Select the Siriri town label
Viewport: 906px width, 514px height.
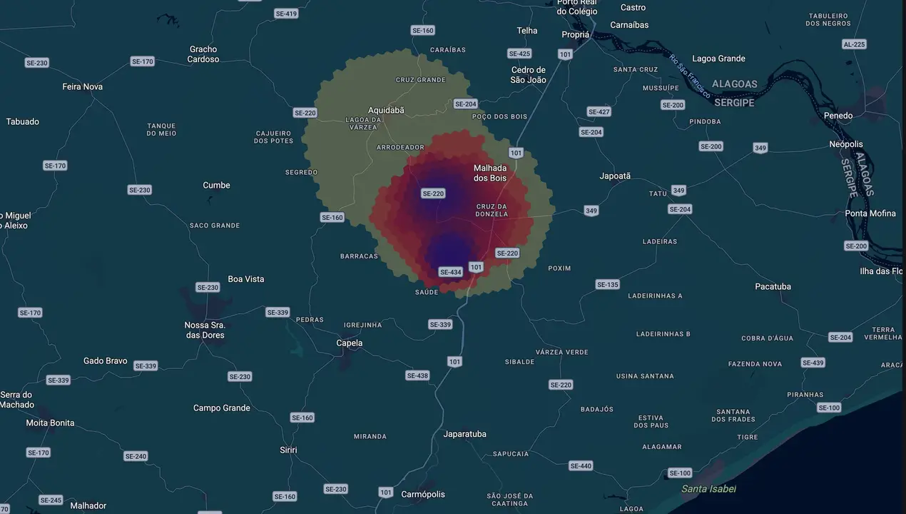point(288,450)
